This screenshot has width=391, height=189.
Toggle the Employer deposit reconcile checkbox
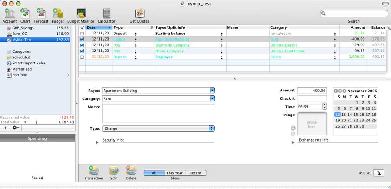point(82,57)
